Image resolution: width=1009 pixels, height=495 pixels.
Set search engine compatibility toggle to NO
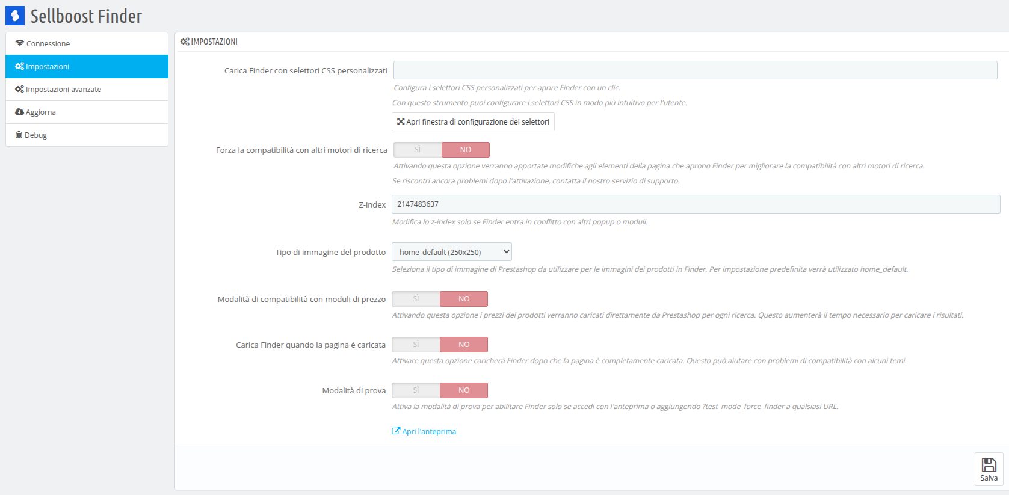(x=466, y=150)
